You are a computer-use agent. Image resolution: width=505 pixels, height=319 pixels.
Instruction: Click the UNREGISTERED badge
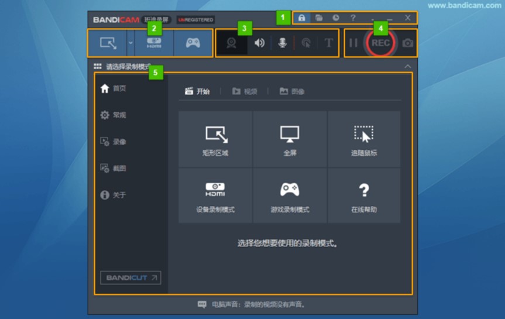click(x=196, y=20)
